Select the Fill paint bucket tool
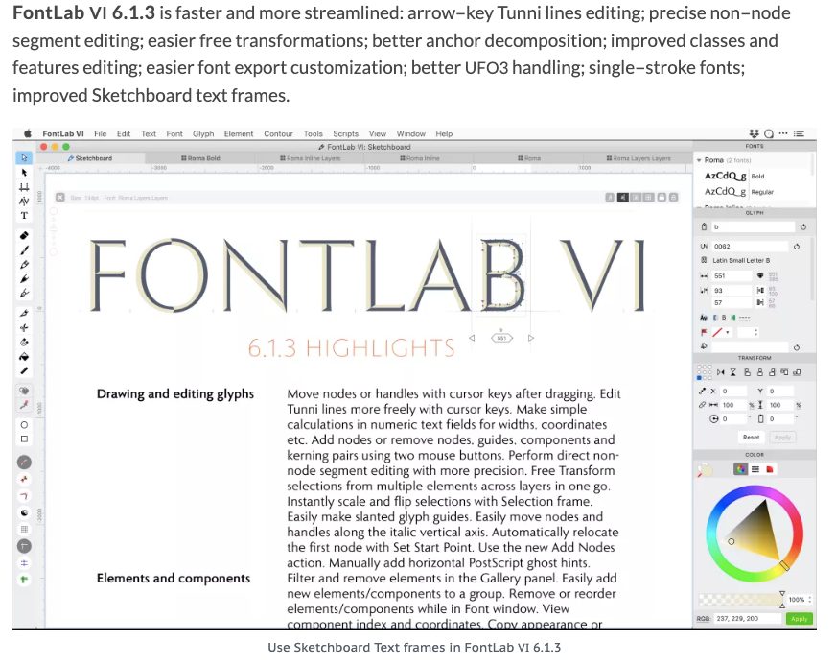This screenshot has width=836, height=665. [x=24, y=357]
